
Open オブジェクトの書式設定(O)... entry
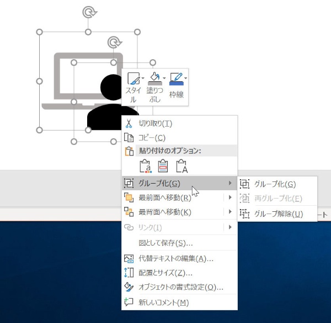pyautogui.click(x=180, y=287)
